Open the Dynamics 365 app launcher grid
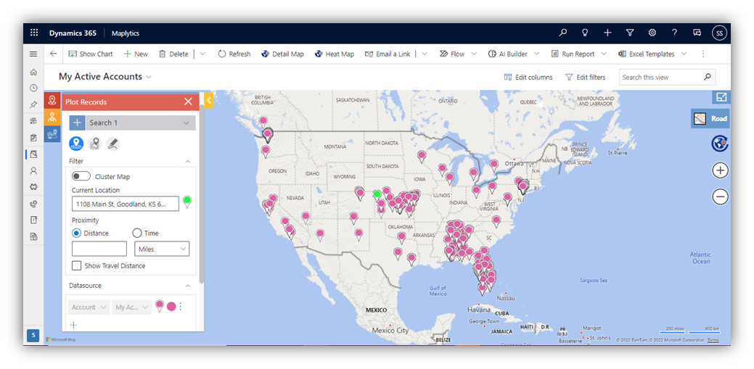The image size is (754, 369). (x=34, y=33)
